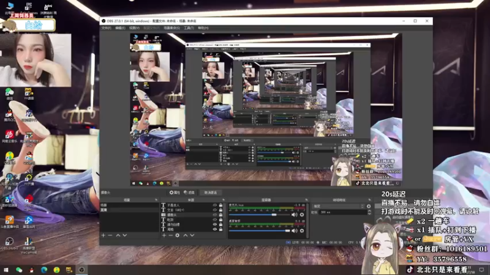Viewport: 490px width, 275px height.
Task: Select the first scene in scenes list
Action: coord(129,205)
